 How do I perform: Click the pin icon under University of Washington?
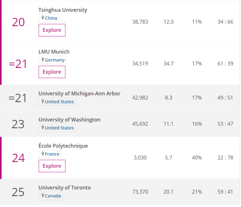[x=43, y=128]
